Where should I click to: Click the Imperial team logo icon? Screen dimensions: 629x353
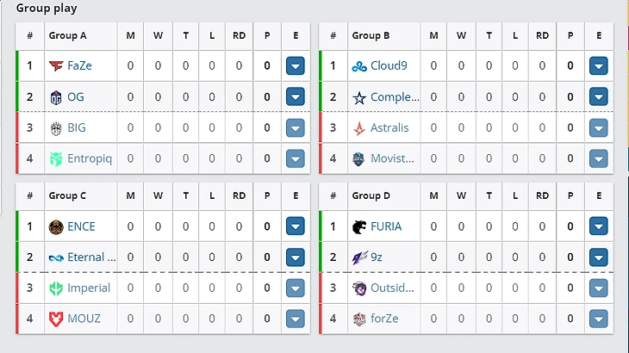(56, 288)
